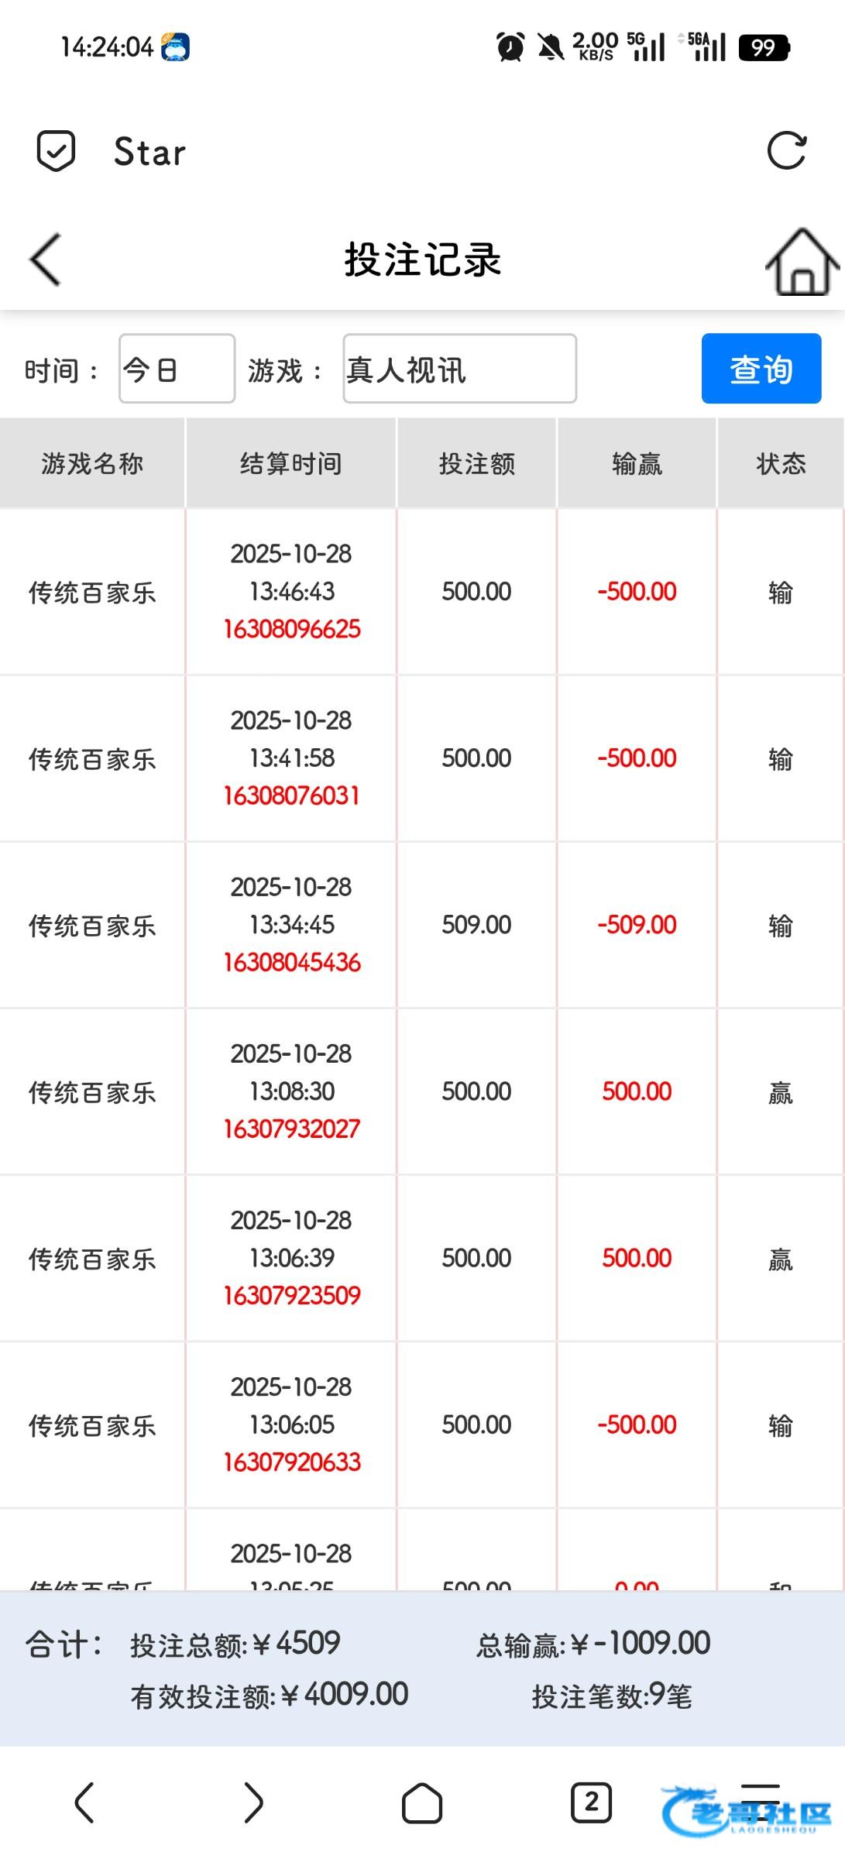This screenshot has height=1859, width=845.
Task: Select bet number 16307932027
Action: coord(292,1129)
